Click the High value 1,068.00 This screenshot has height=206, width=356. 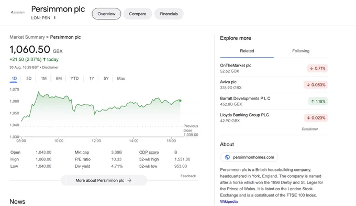(x=43, y=159)
